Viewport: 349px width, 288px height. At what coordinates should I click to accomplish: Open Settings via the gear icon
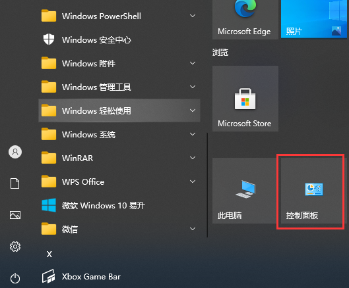(x=15, y=247)
